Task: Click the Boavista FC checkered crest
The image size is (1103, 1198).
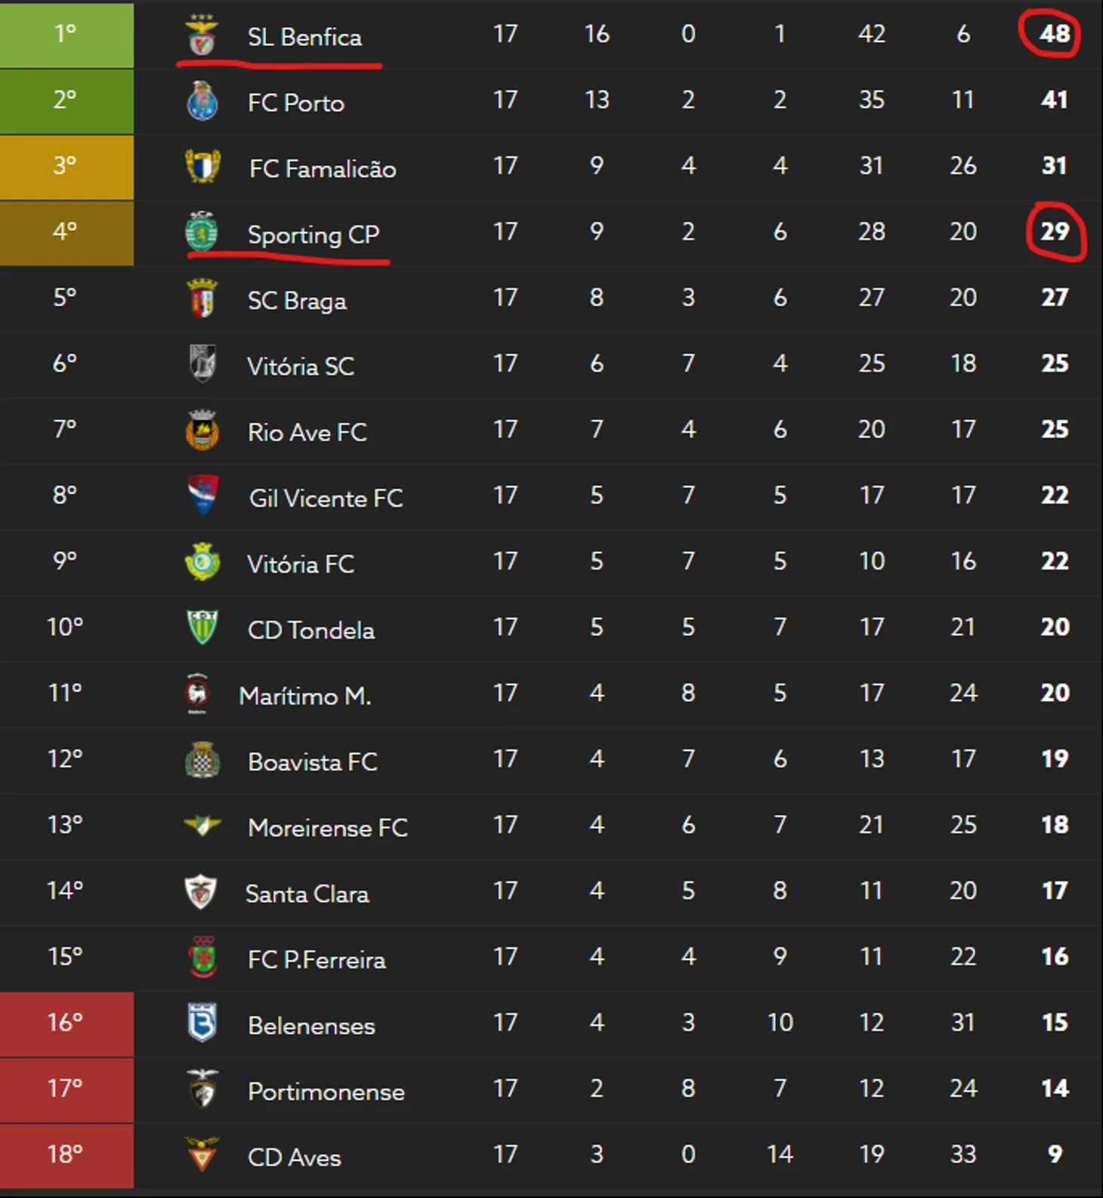Action: pyautogui.click(x=202, y=760)
